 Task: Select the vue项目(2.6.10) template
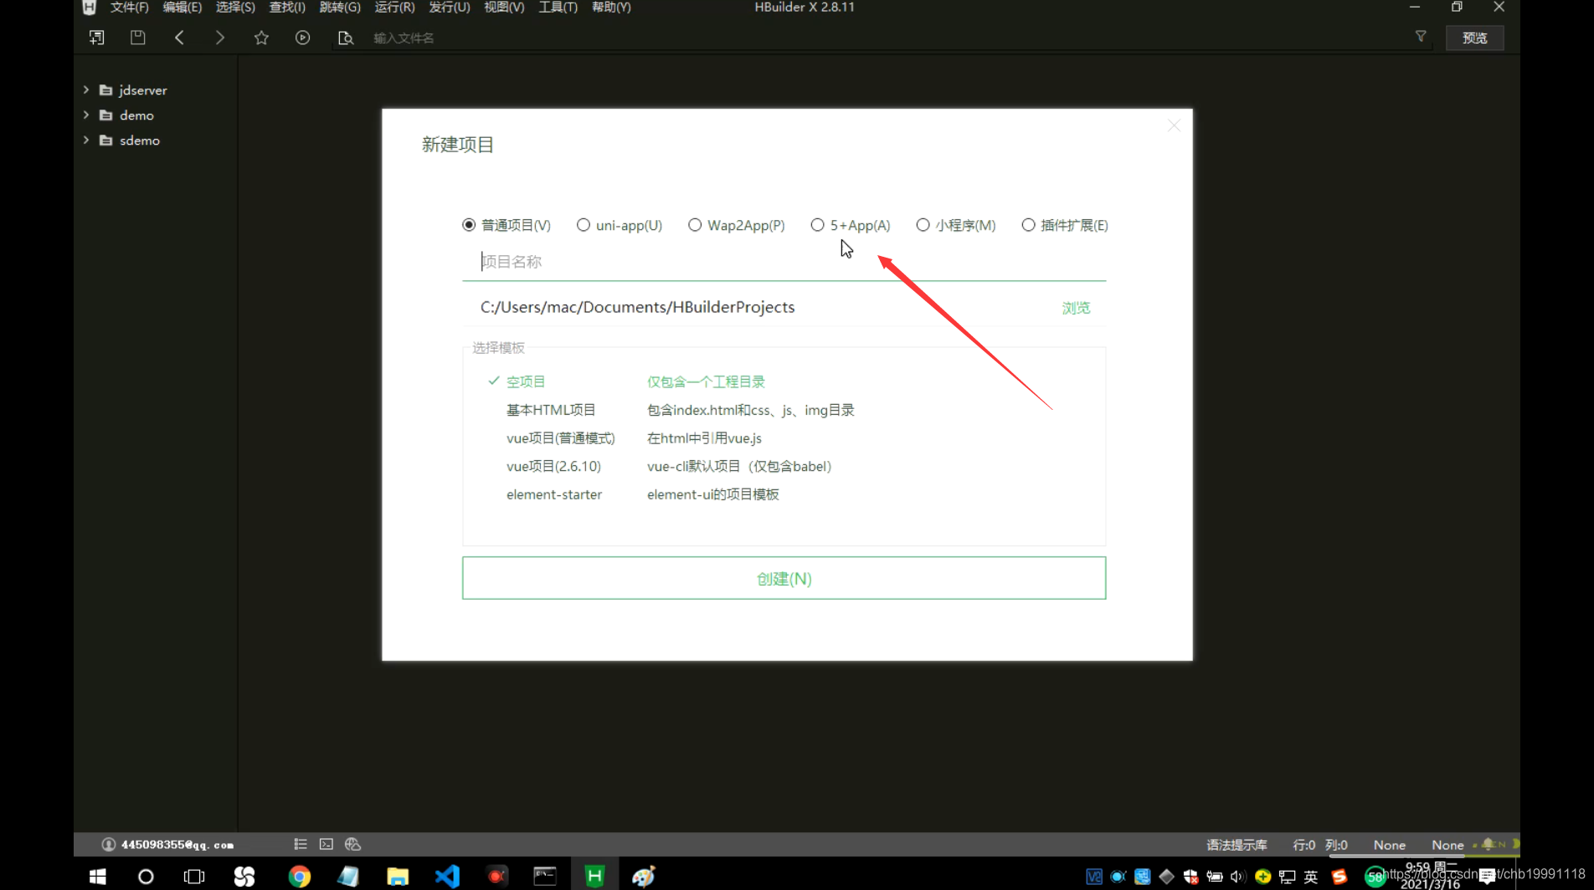point(553,466)
